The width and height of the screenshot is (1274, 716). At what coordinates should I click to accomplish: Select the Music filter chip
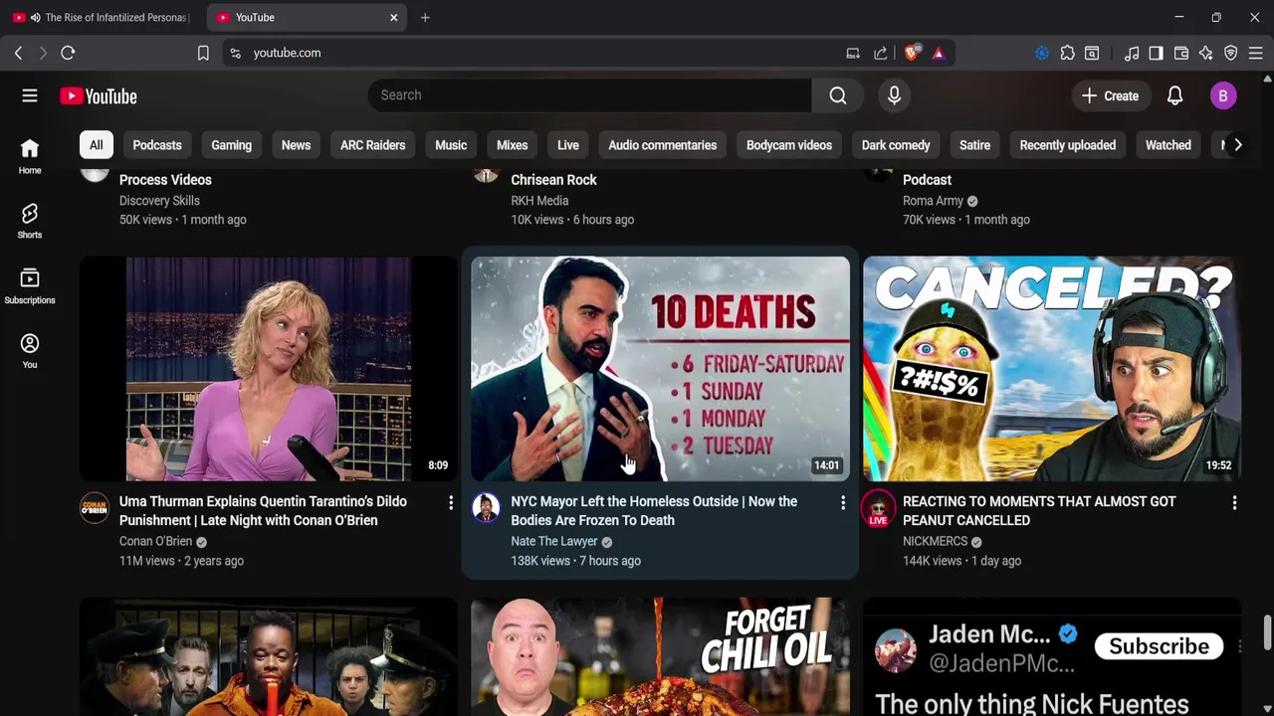(x=451, y=145)
